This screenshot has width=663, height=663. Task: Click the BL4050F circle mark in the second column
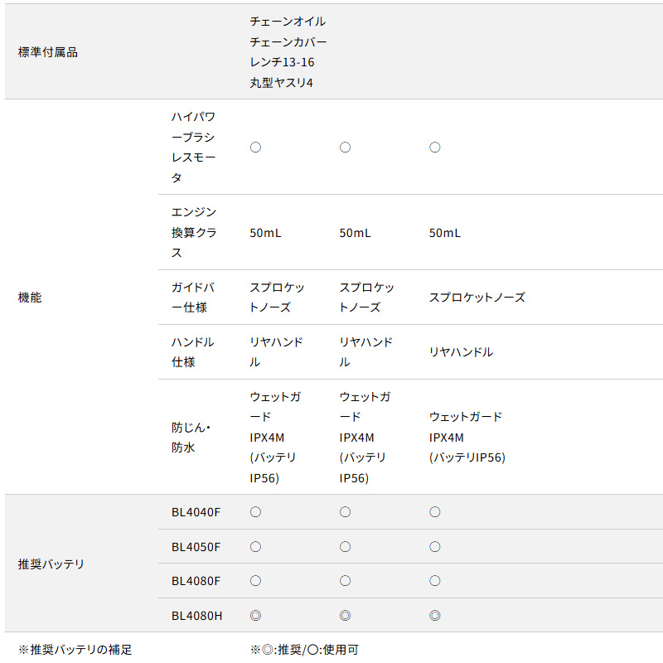(345, 547)
